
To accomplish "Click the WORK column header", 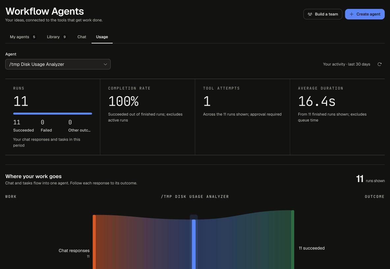I will coord(11,197).
